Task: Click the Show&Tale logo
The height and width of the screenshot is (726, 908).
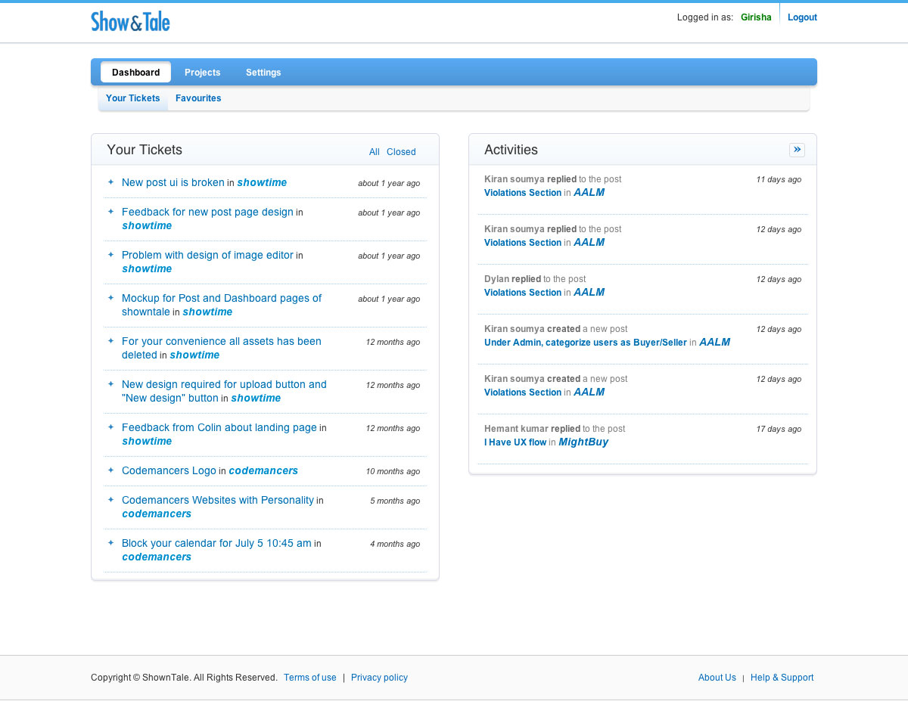Action: (x=130, y=21)
